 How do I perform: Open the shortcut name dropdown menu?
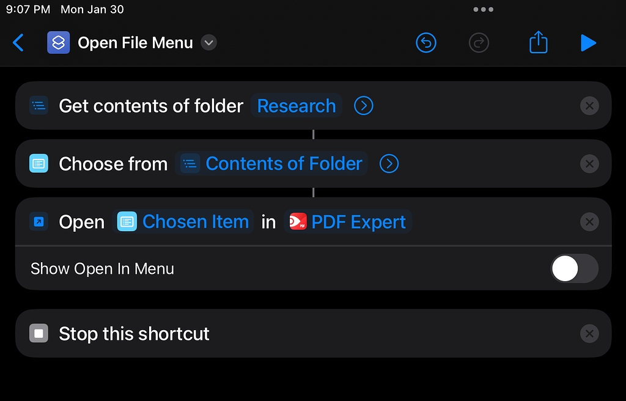(208, 43)
